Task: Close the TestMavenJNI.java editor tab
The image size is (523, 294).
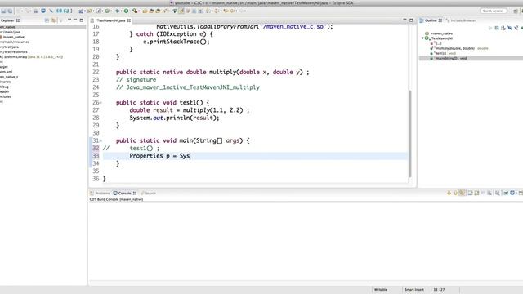Action: click(x=129, y=20)
